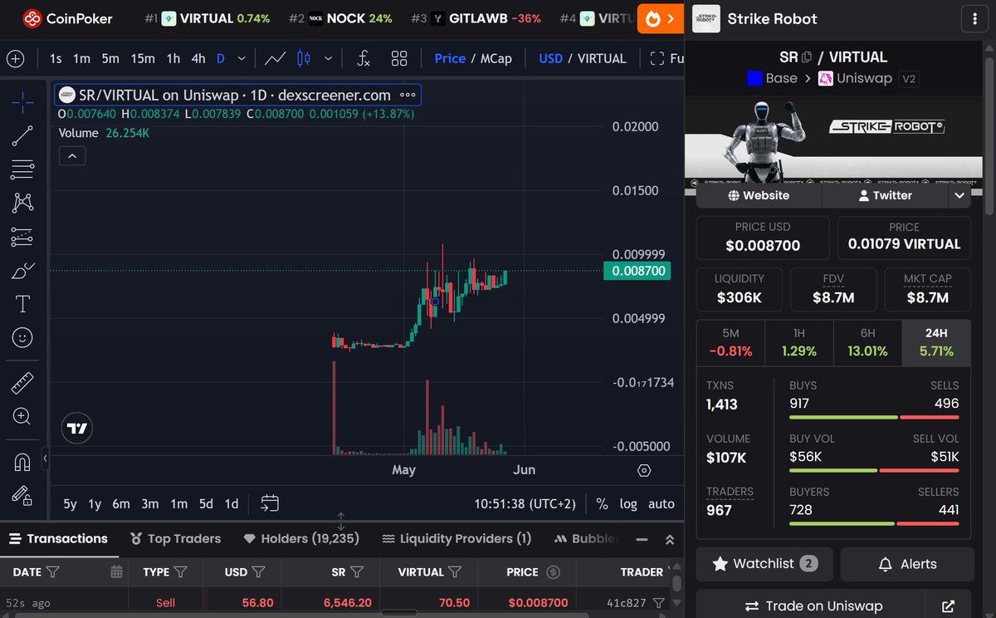Screen dimensions: 996x618
Task: Open the forecasting and measurement tools
Action: point(22,237)
